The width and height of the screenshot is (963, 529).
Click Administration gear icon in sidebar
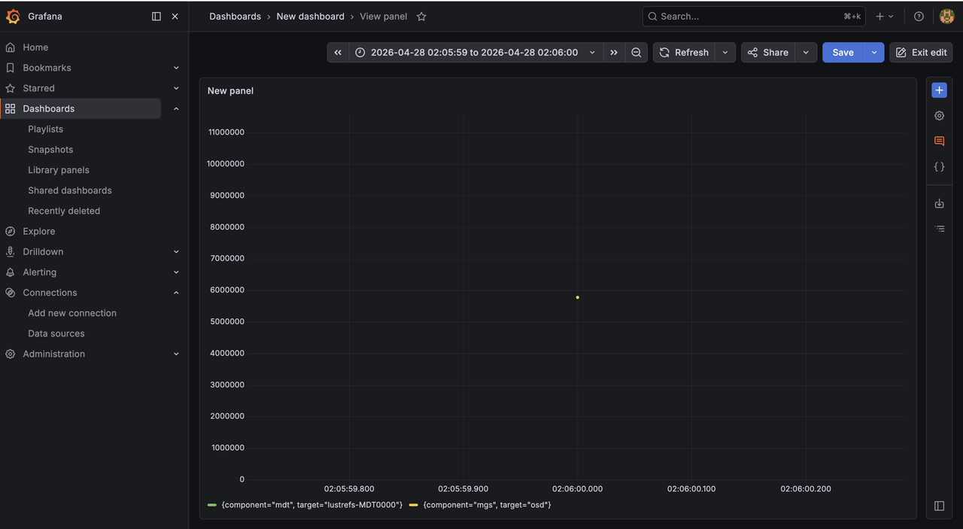[10, 354]
